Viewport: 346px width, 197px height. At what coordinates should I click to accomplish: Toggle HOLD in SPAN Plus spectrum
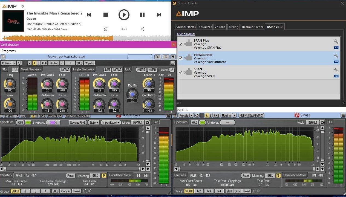[x=20, y=123]
